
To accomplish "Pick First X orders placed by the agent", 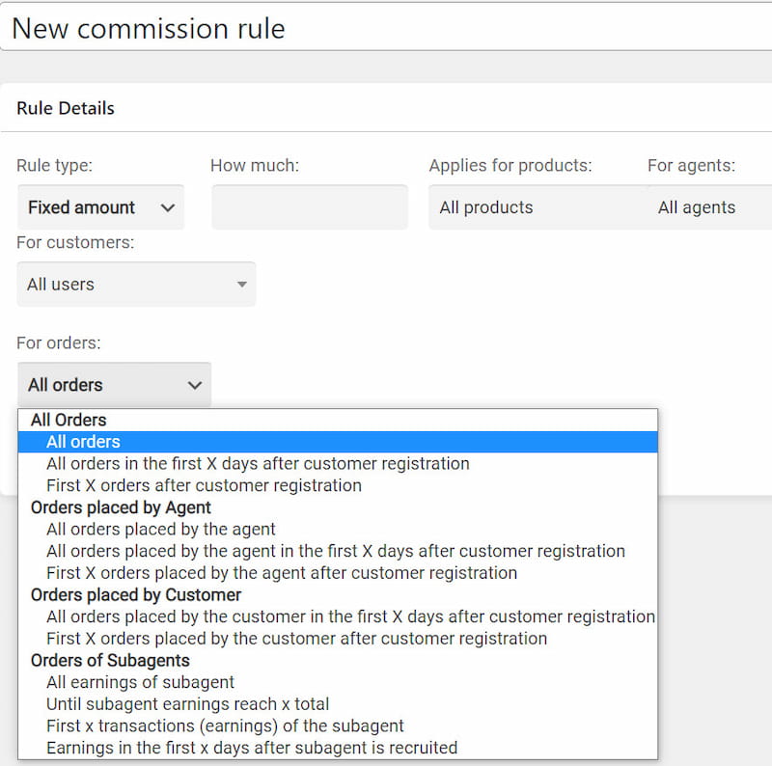I will tap(282, 573).
